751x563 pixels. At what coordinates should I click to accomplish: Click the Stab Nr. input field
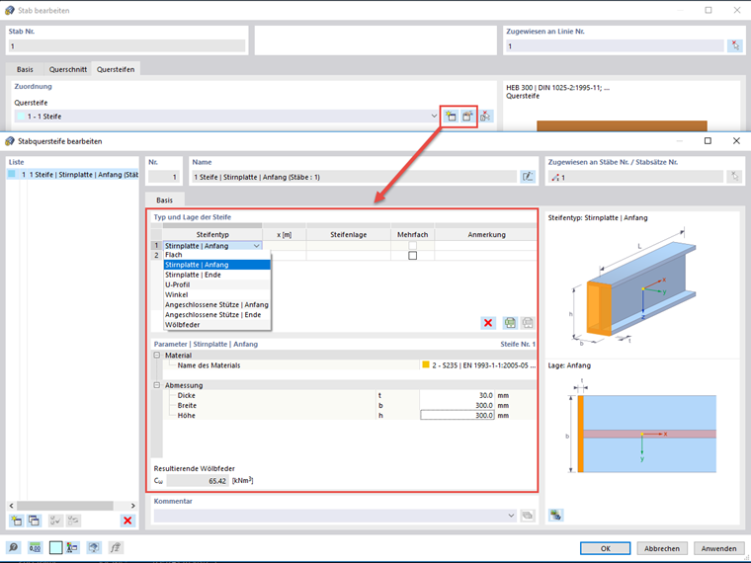(126, 46)
